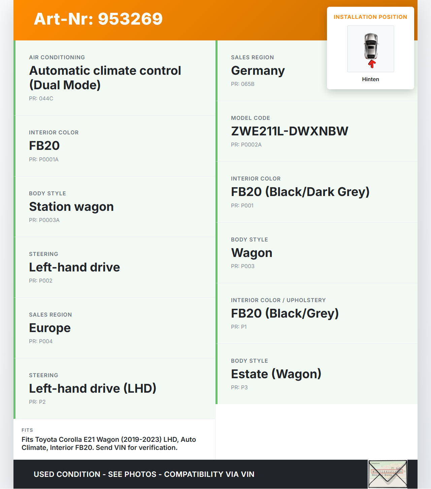Click the model code ZWE211L-DWXNBW
The image size is (431, 489).
(x=290, y=131)
